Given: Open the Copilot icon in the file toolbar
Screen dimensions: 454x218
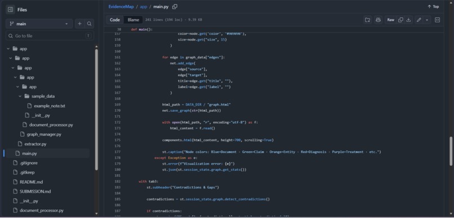Looking at the screenshot, I should [378, 20].
